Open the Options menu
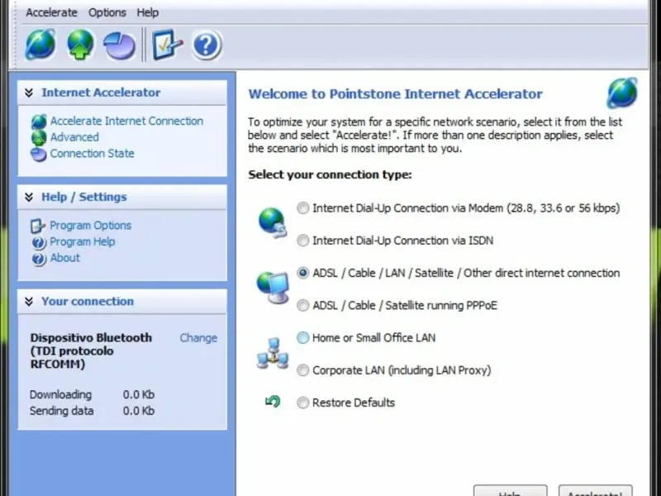 pos(107,12)
